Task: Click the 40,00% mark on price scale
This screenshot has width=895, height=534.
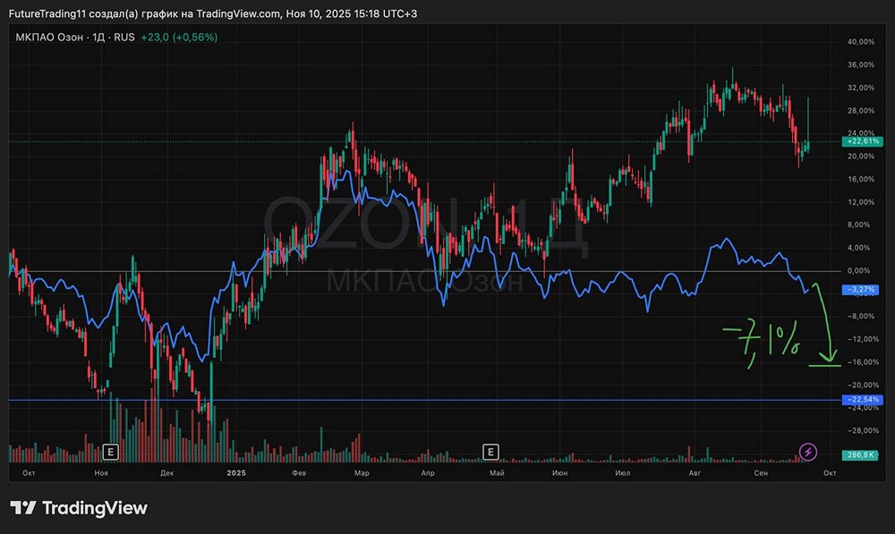Action: pos(861,42)
